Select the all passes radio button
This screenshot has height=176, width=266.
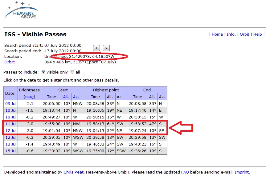(x=72, y=72)
